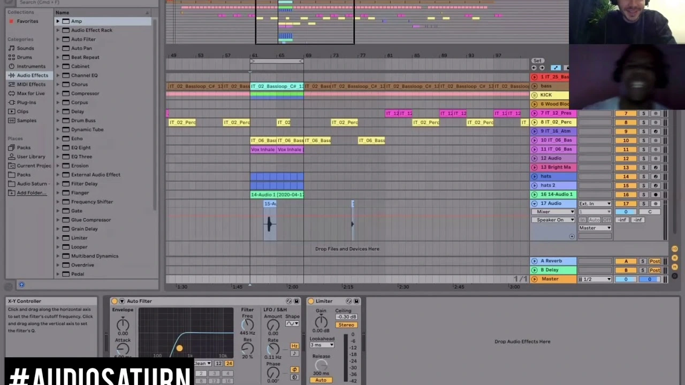
Task: Click the Stereo button in Limiter
Action: [346, 325]
